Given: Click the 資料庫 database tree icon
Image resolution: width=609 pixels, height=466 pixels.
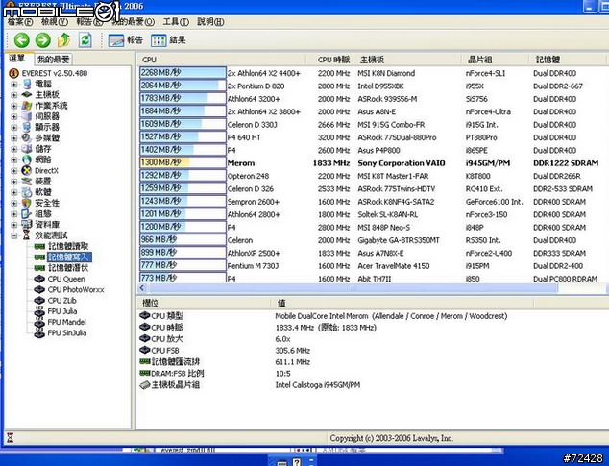Looking at the screenshot, I should tap(27, 225).
